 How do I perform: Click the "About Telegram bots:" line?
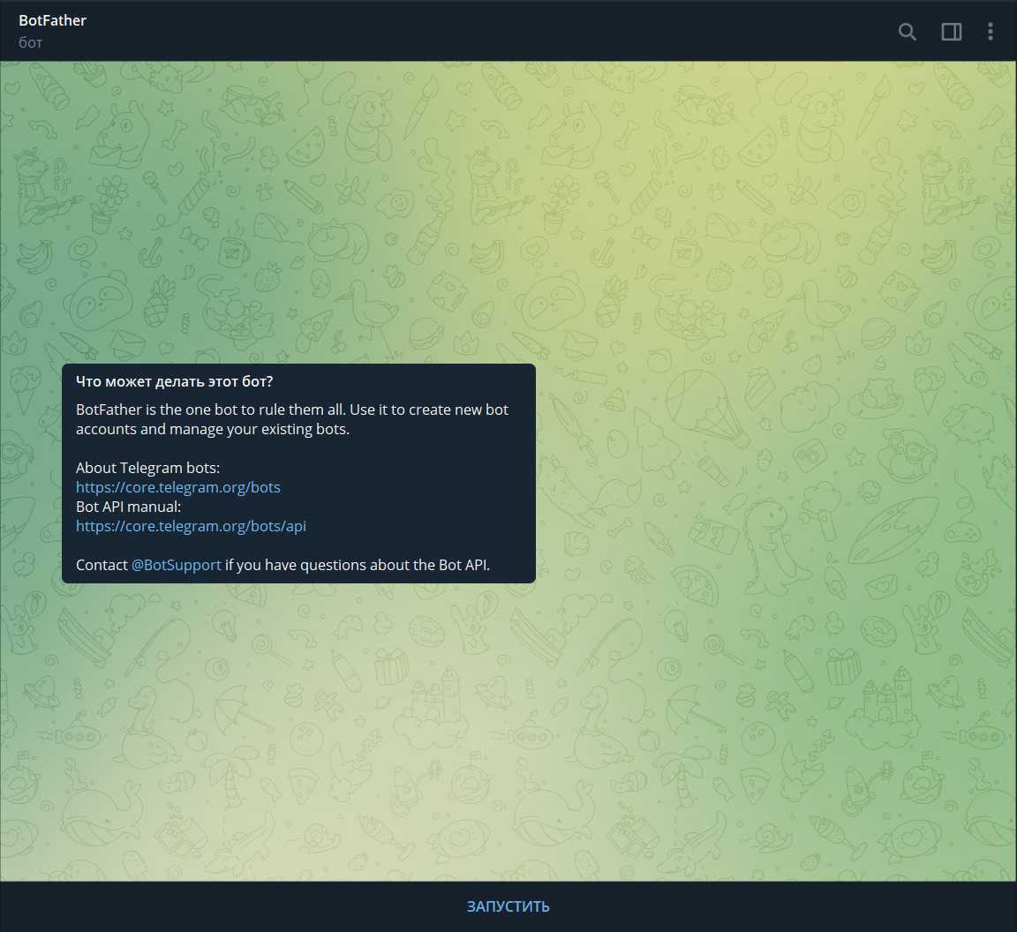pyautogui.click(x=147, y=468)
